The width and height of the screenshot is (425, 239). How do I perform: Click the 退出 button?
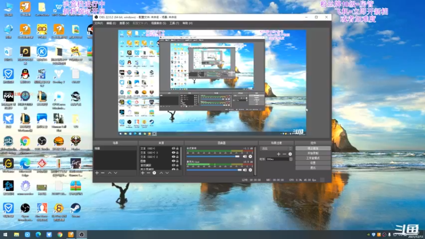(313, 168)
